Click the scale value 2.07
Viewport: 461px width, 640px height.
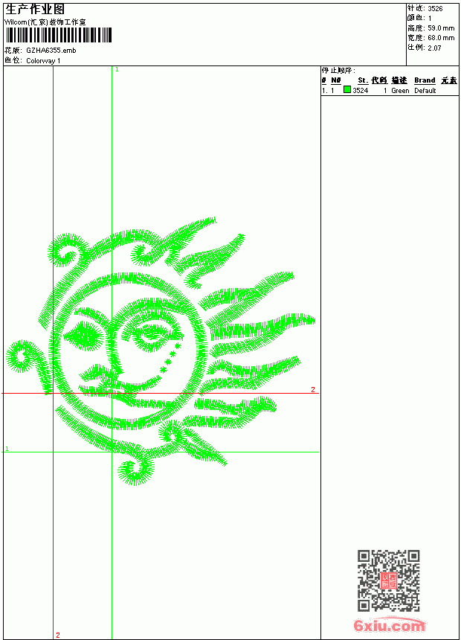[434, 48]
